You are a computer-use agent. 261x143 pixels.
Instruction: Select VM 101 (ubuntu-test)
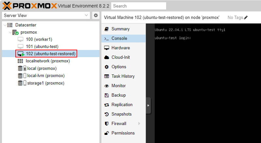tap(42, 46)
